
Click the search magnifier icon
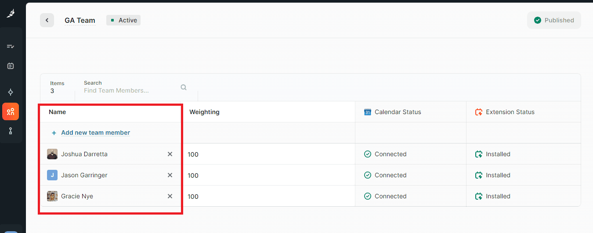point(184,87)
